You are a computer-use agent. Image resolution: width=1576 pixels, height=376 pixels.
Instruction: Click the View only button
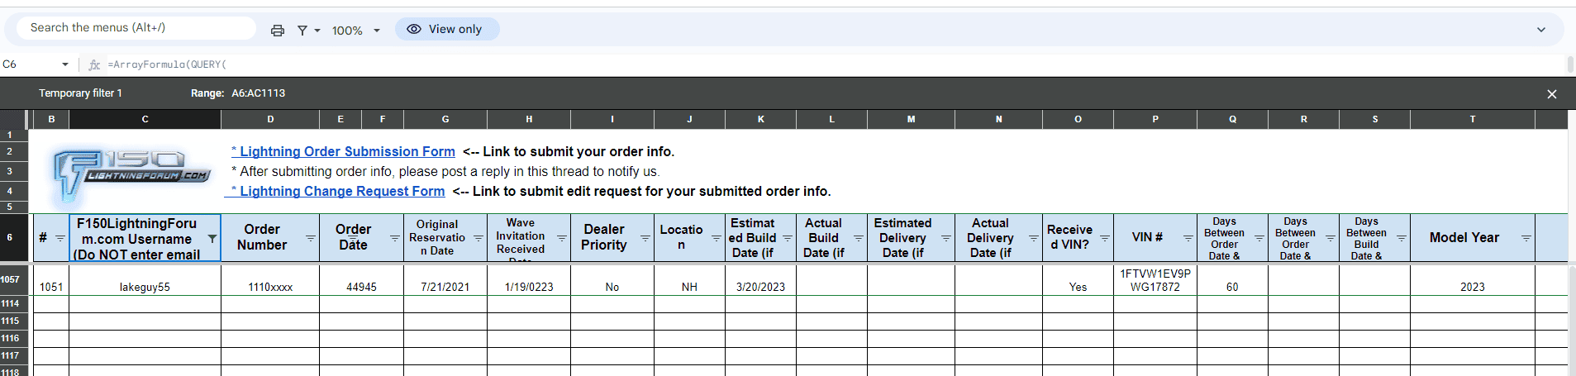coord(446,29)
